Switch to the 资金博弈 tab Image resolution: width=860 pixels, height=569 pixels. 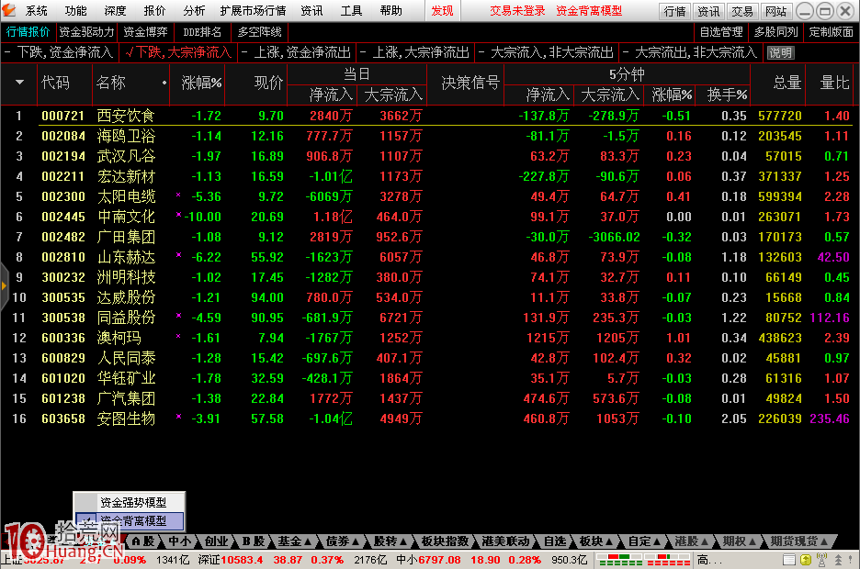pyautogui.click(x=145, y=32)
